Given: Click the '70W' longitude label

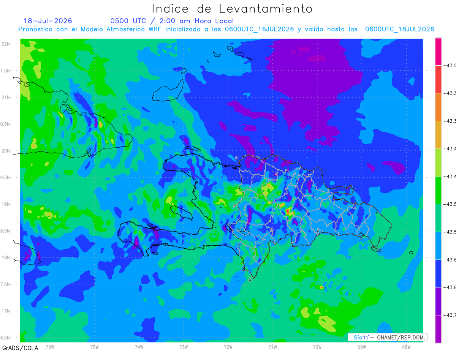Looking at the screenshot, I should click(317, 347).
